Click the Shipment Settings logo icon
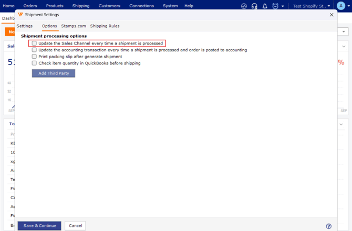Screen dimensions: 352x231 tap(20, 15)
